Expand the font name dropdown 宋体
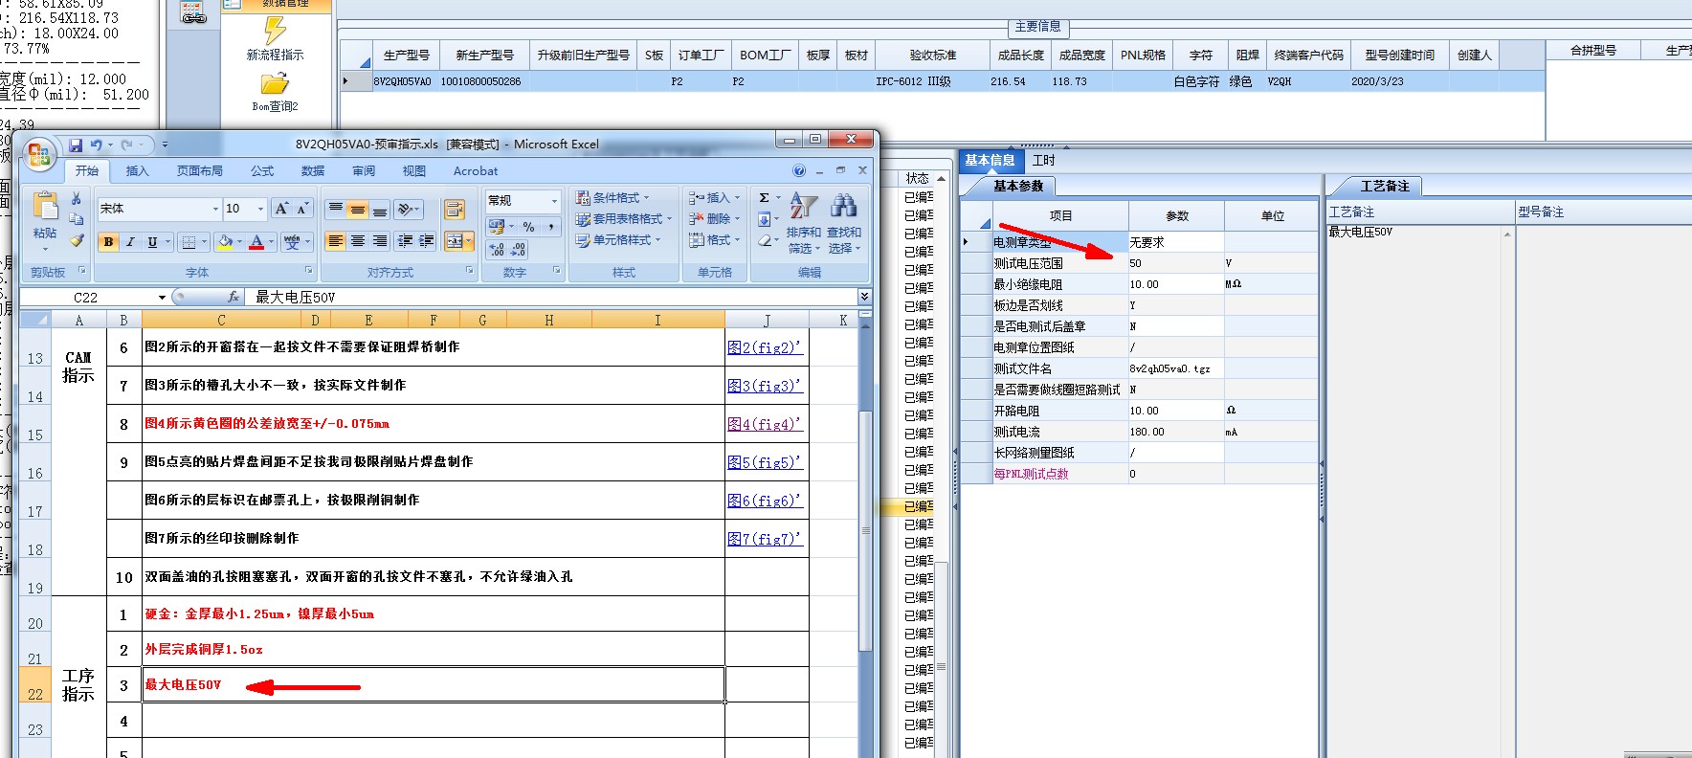1692x758 pixels. pos(215,209)
